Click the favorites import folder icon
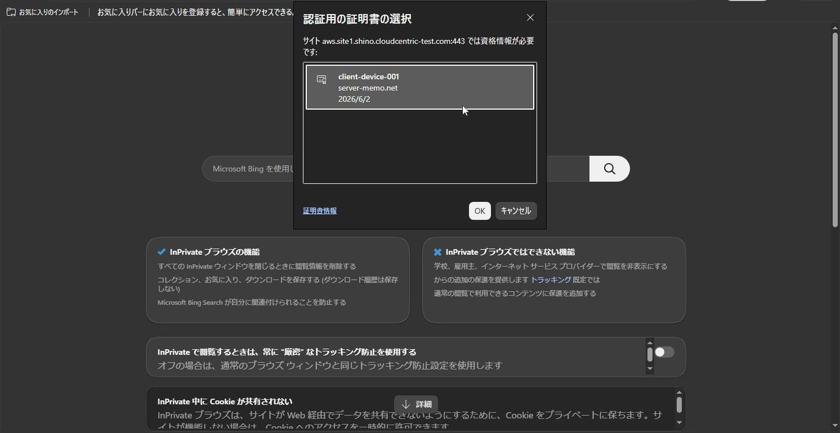The image size is (840, 433). [11, 12]
